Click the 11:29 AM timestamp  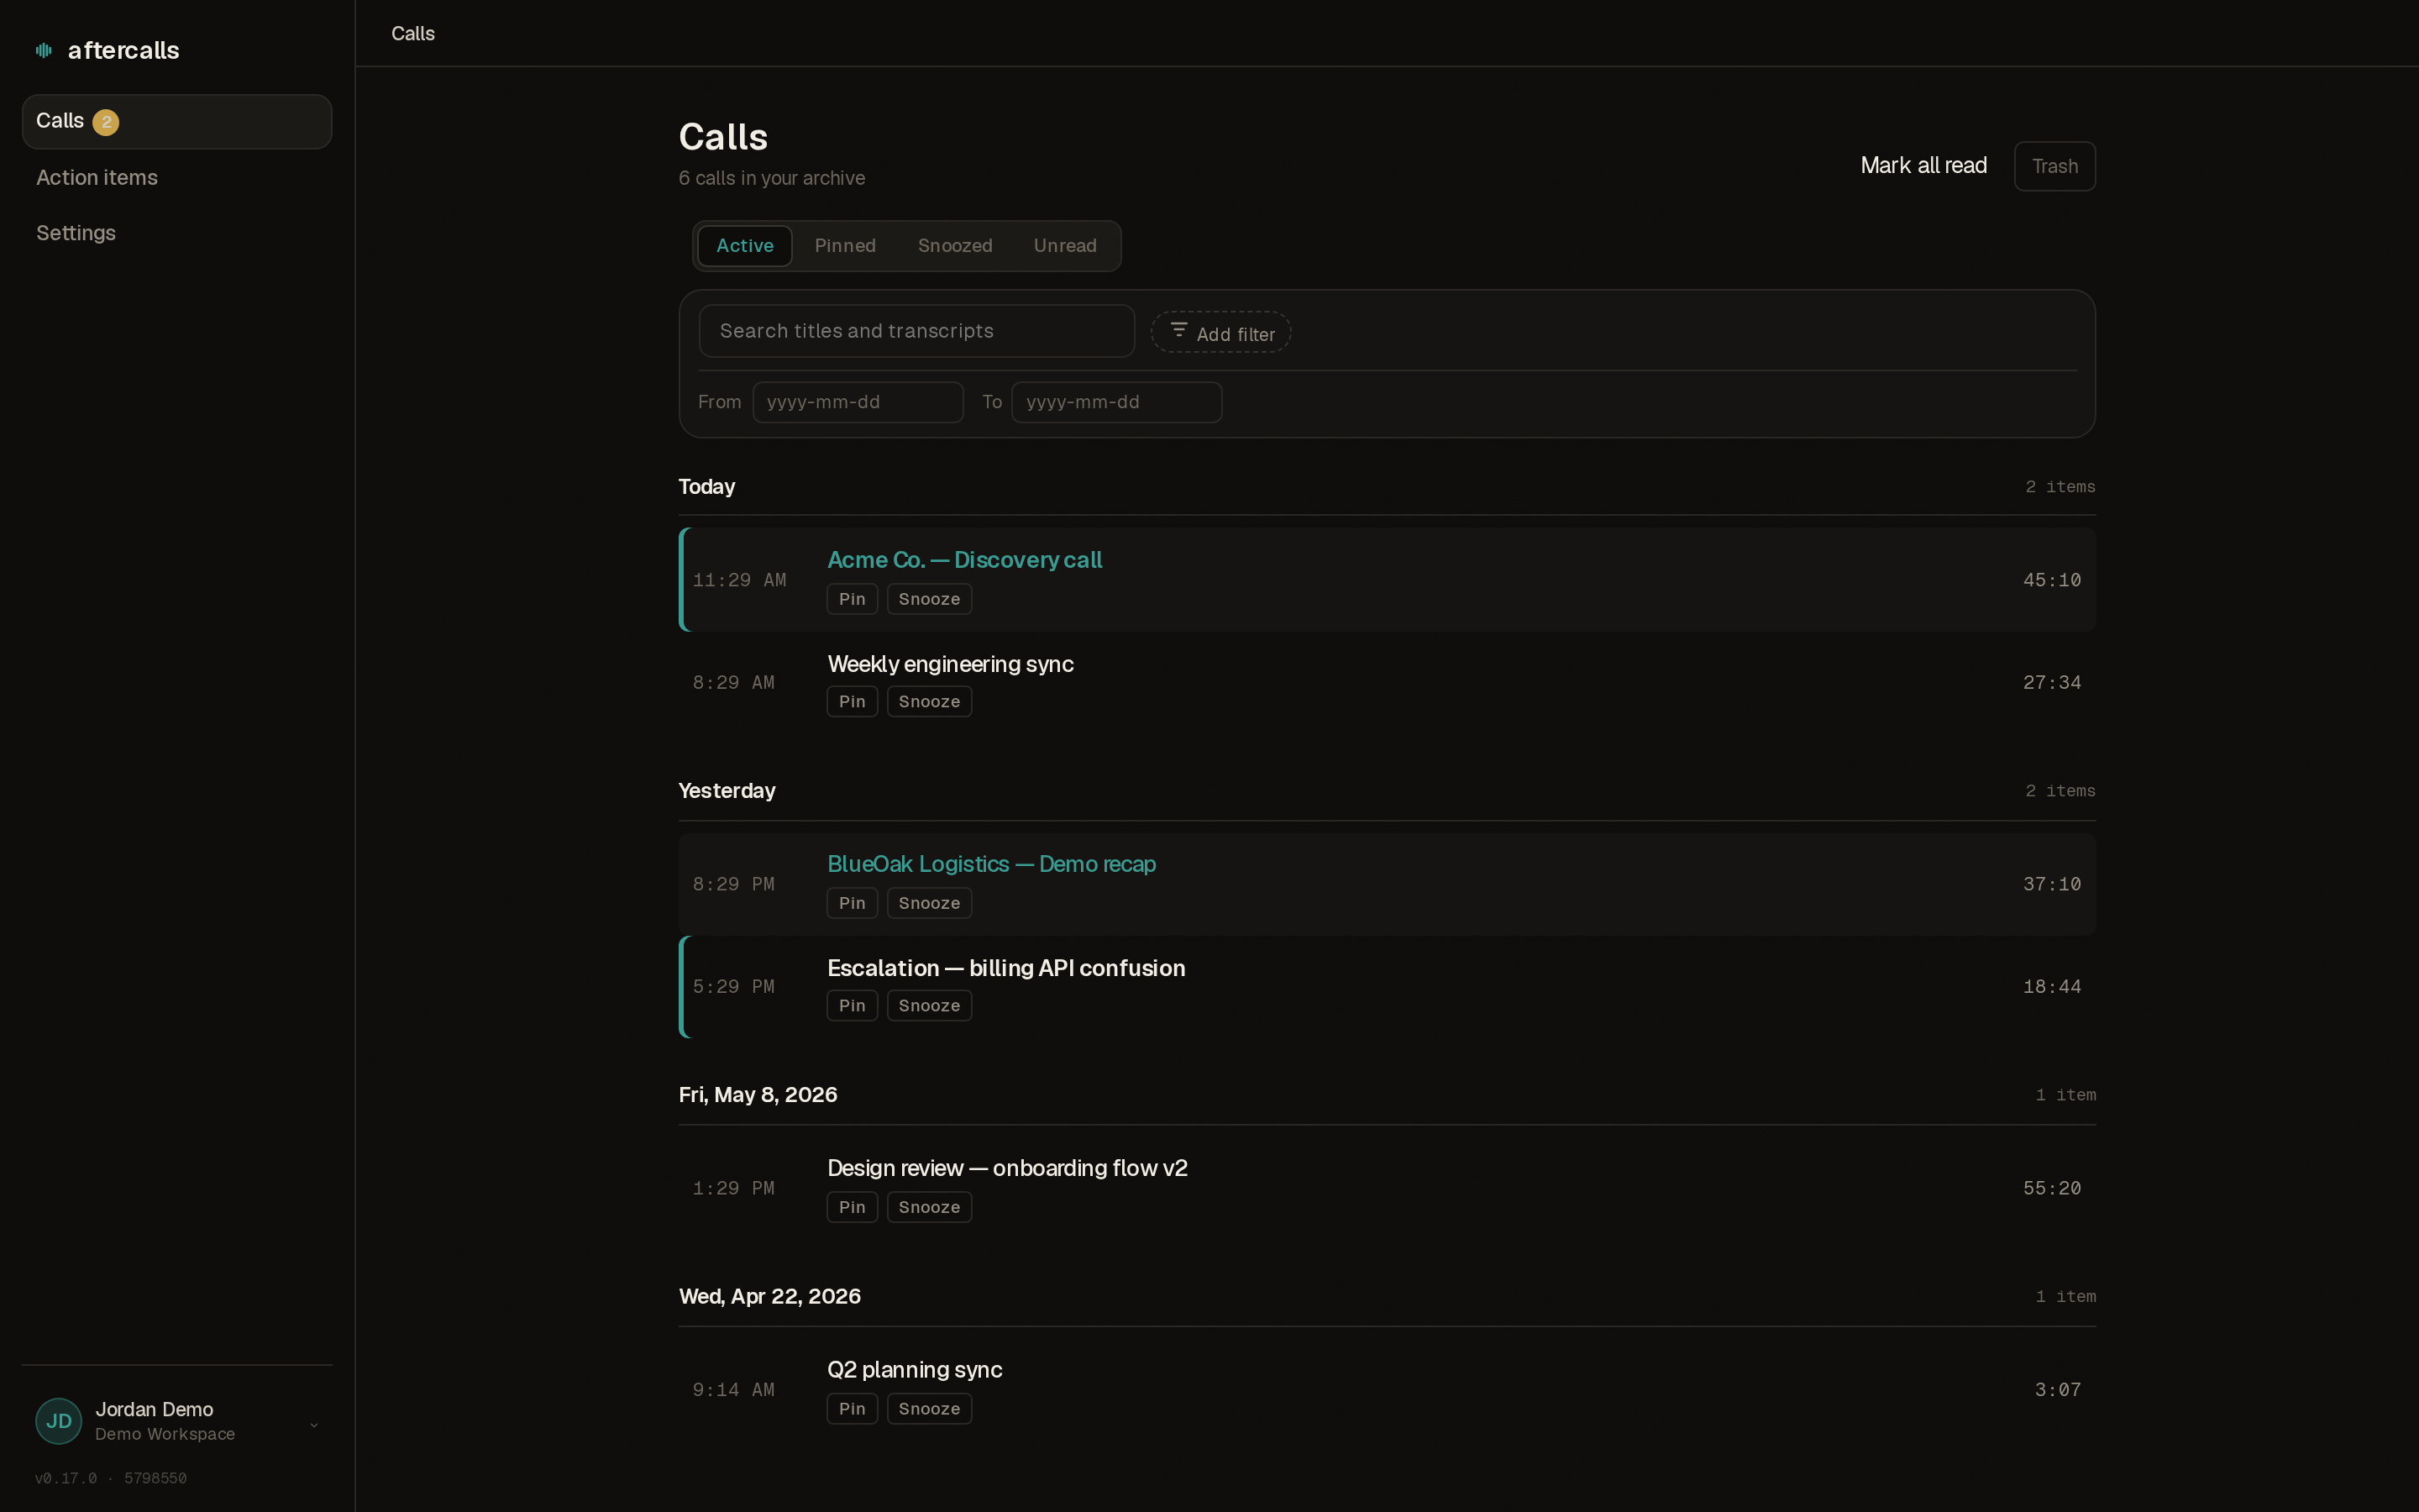(738, 580)
